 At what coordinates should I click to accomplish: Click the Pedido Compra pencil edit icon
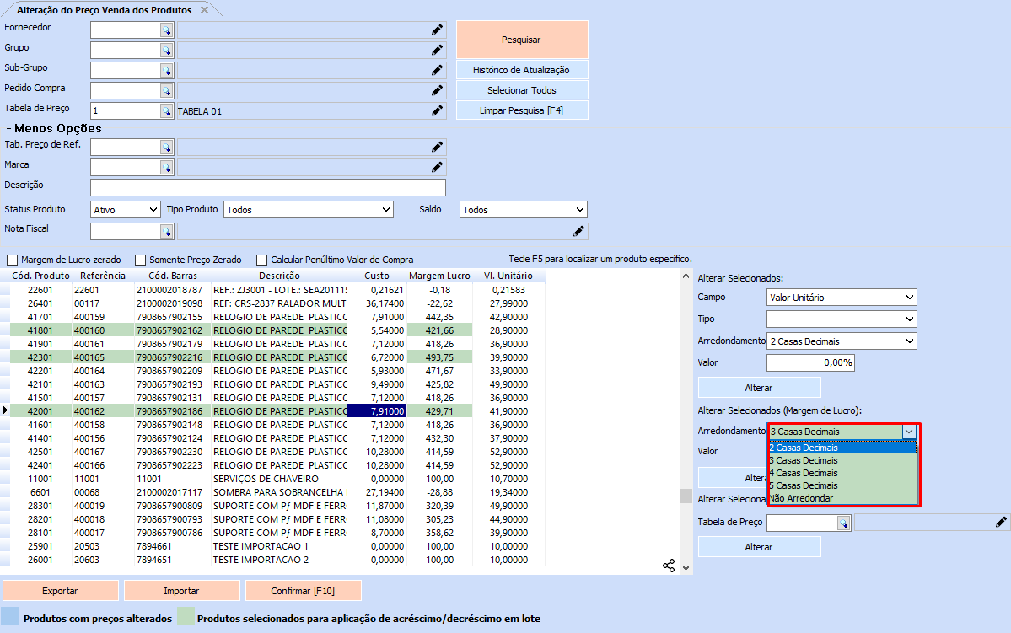tap(437, 90)
